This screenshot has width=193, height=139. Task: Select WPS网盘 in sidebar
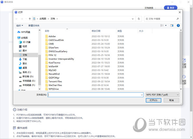[24, 32]
